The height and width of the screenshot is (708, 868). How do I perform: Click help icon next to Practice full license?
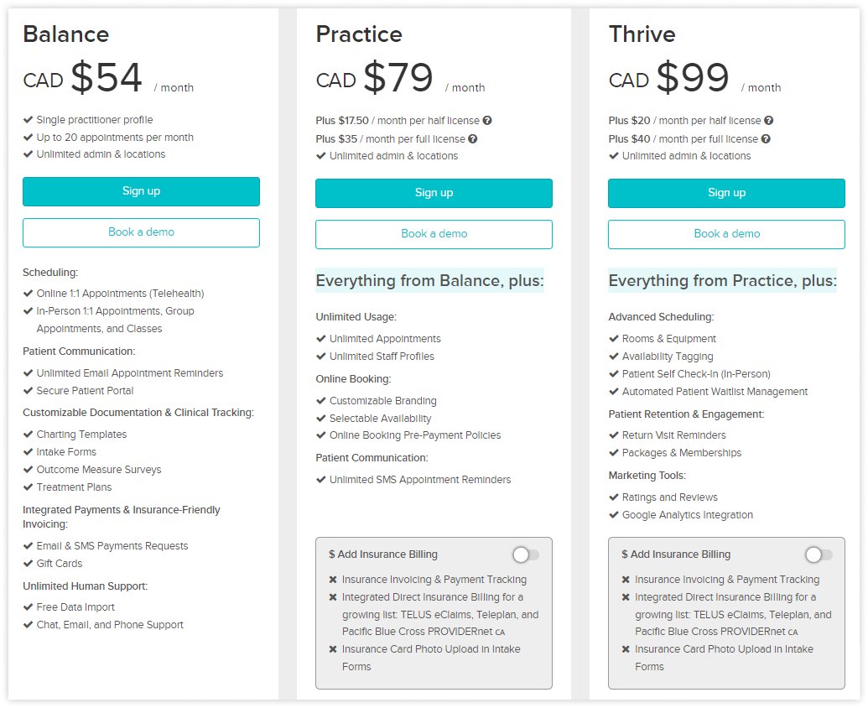(x=473, y=139)
